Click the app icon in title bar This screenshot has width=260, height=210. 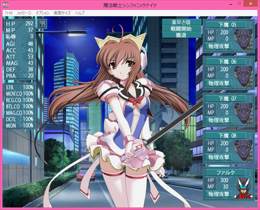[6, 5]
